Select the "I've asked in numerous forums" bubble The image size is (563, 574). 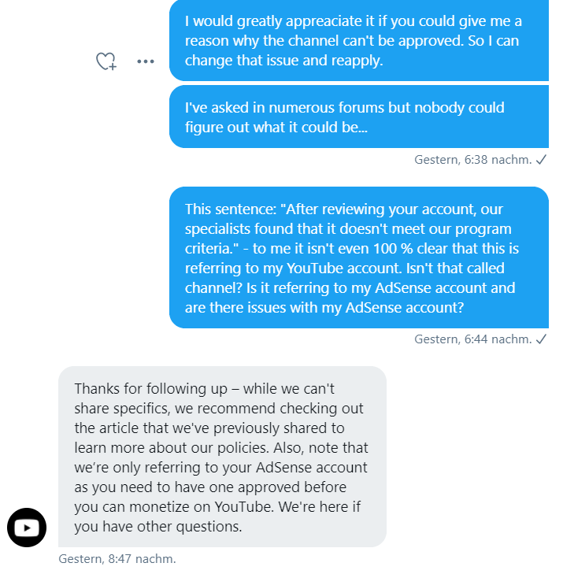[x=358, y=117]
